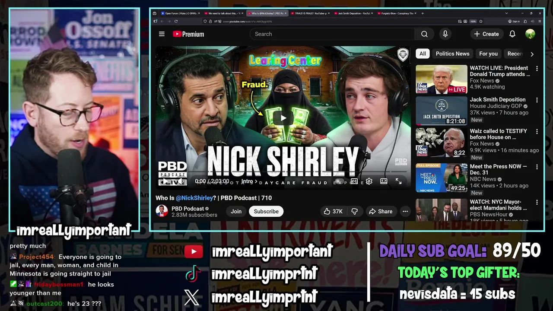This screenshot has height=311, width=553.
Task: Open options for Jack Smith Deposition video
Action: pos(537,100)
